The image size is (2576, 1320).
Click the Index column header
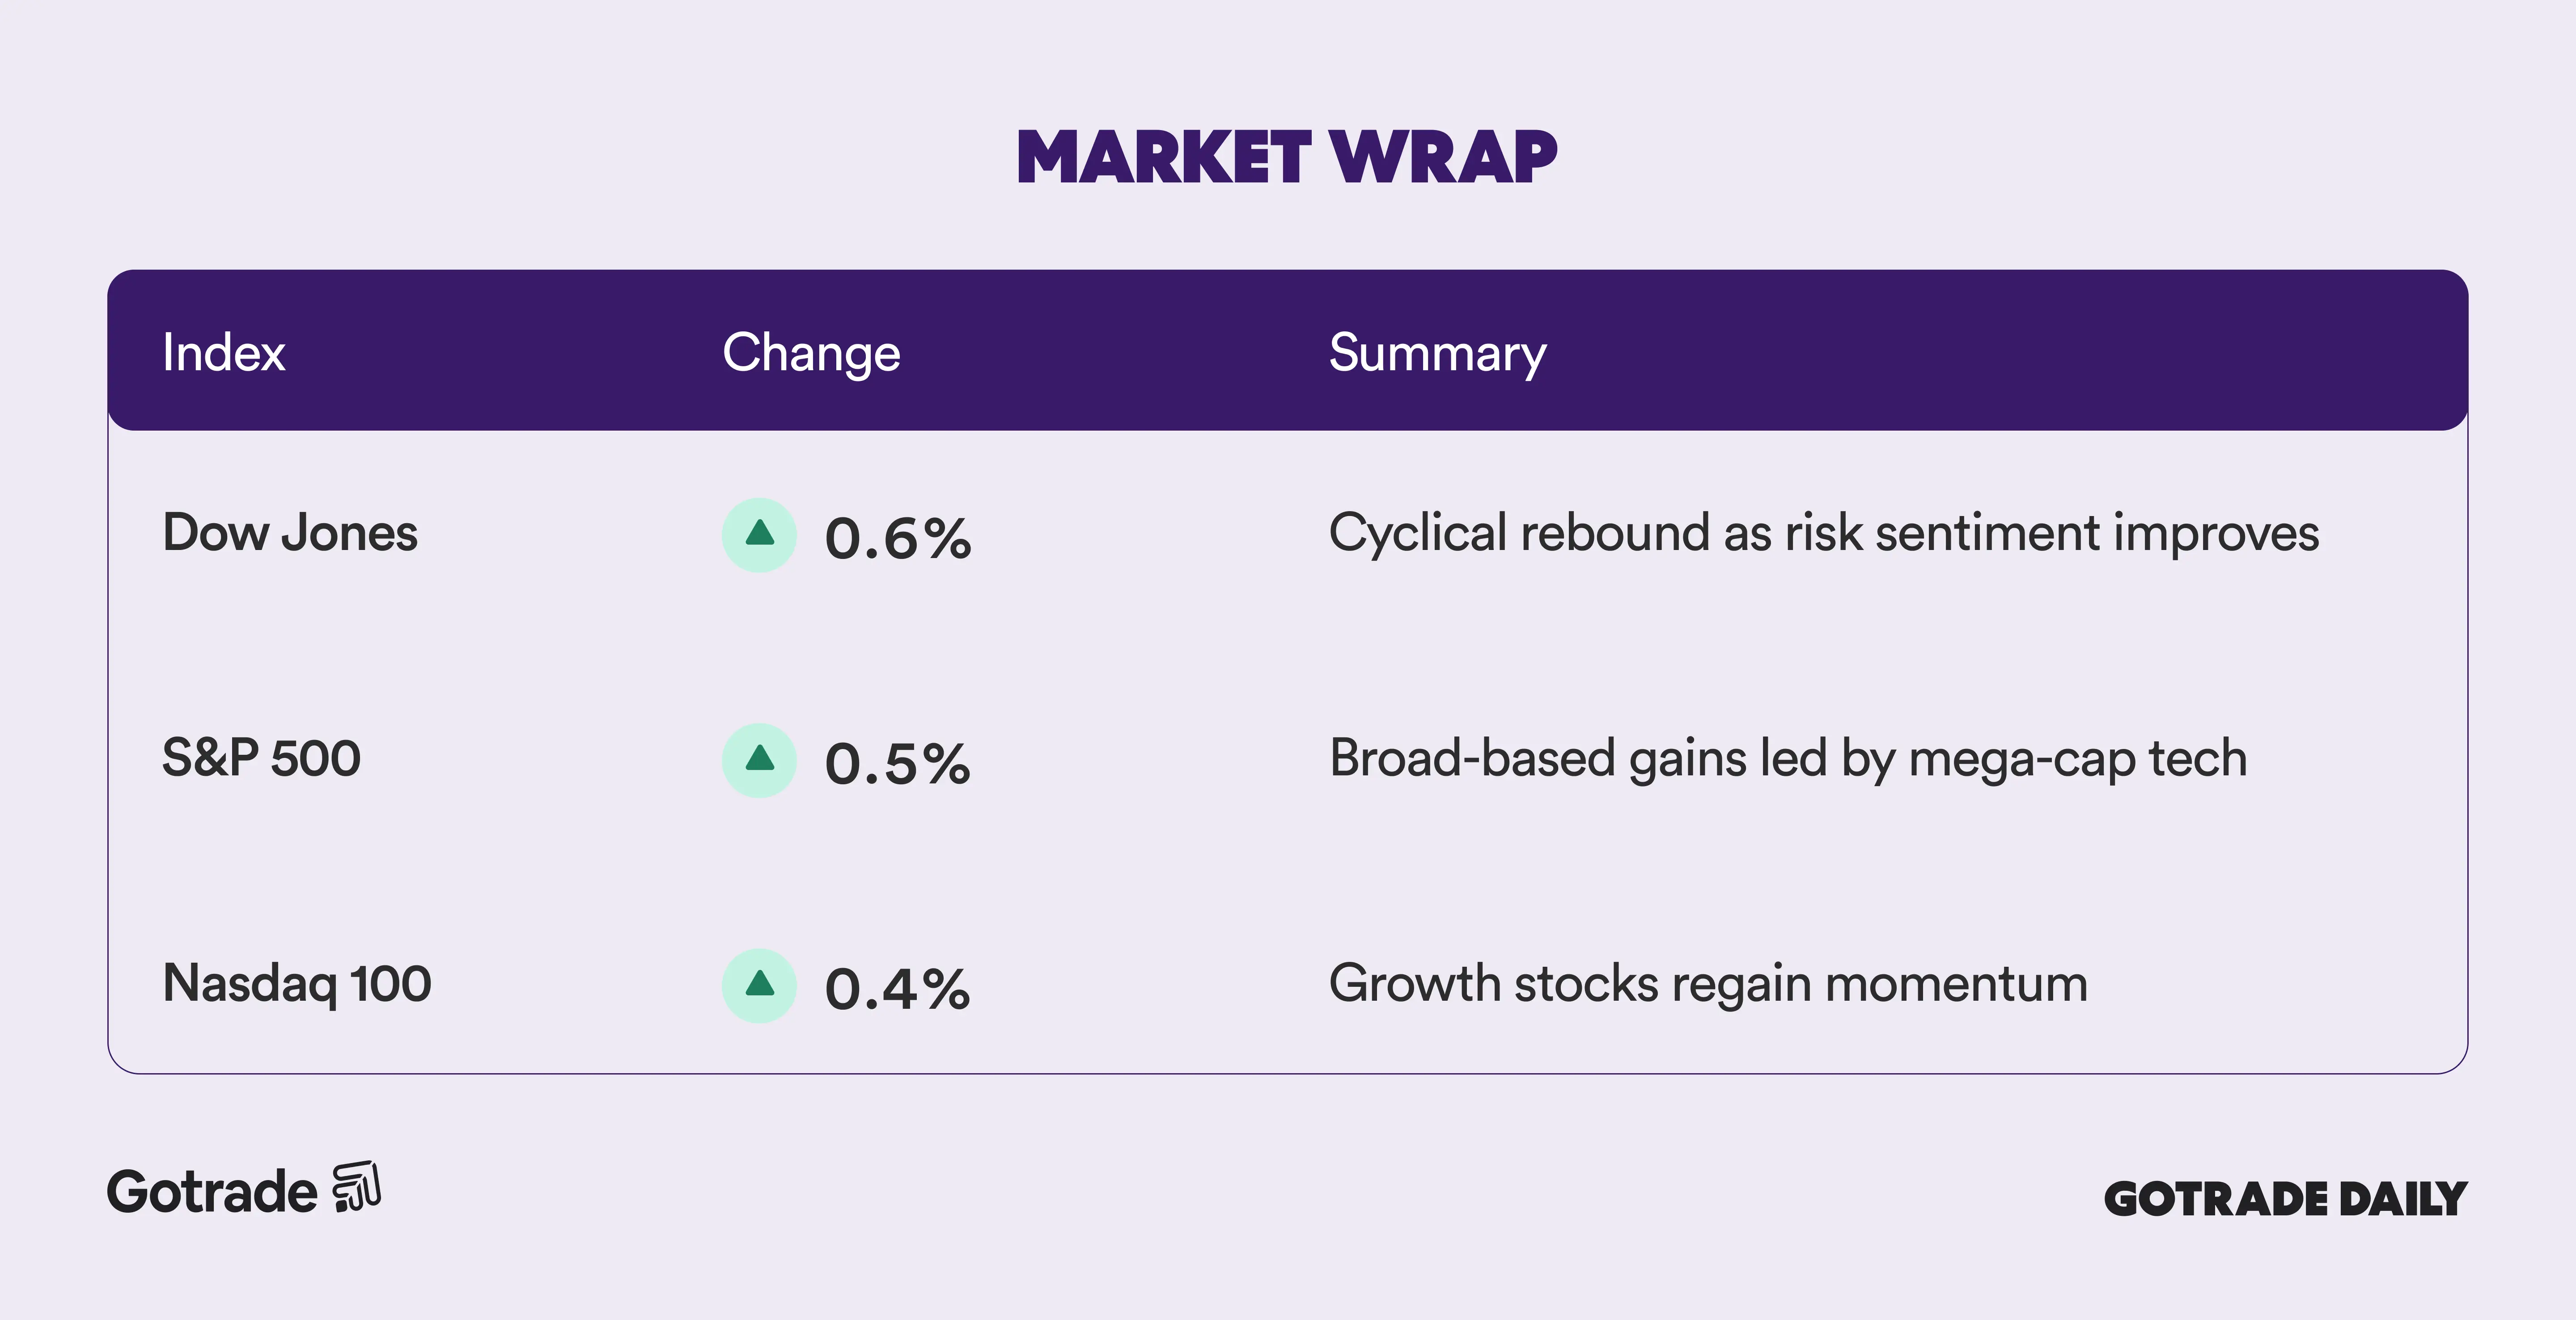tap(224, 353)
